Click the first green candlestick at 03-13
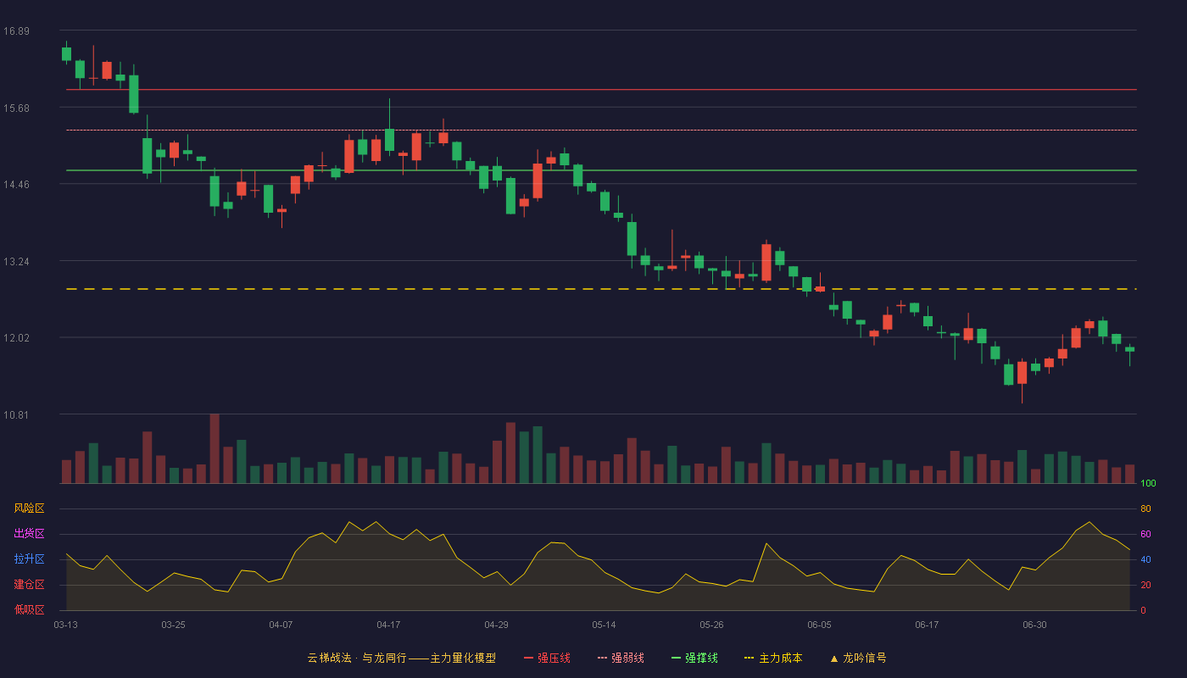This screenshot has height=678, width=1187. [66, 53]
